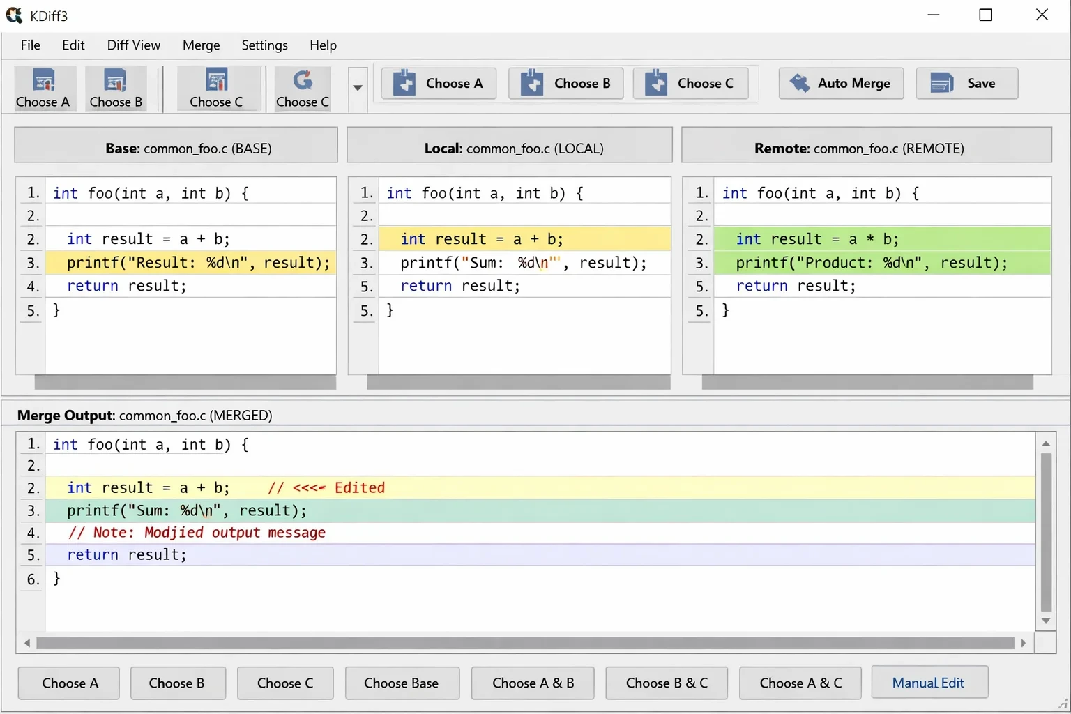
Task: Save the merged file via Save button
Action: click(x=966, y=84)
